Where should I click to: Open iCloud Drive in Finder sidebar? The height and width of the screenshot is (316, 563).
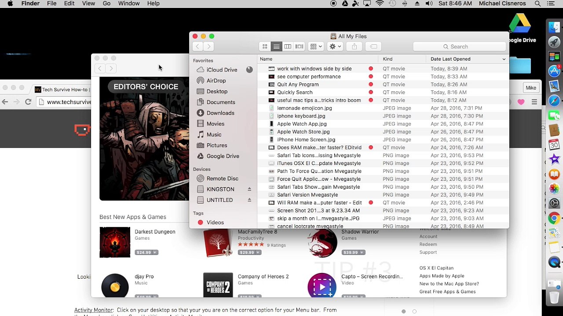point(222,70)
